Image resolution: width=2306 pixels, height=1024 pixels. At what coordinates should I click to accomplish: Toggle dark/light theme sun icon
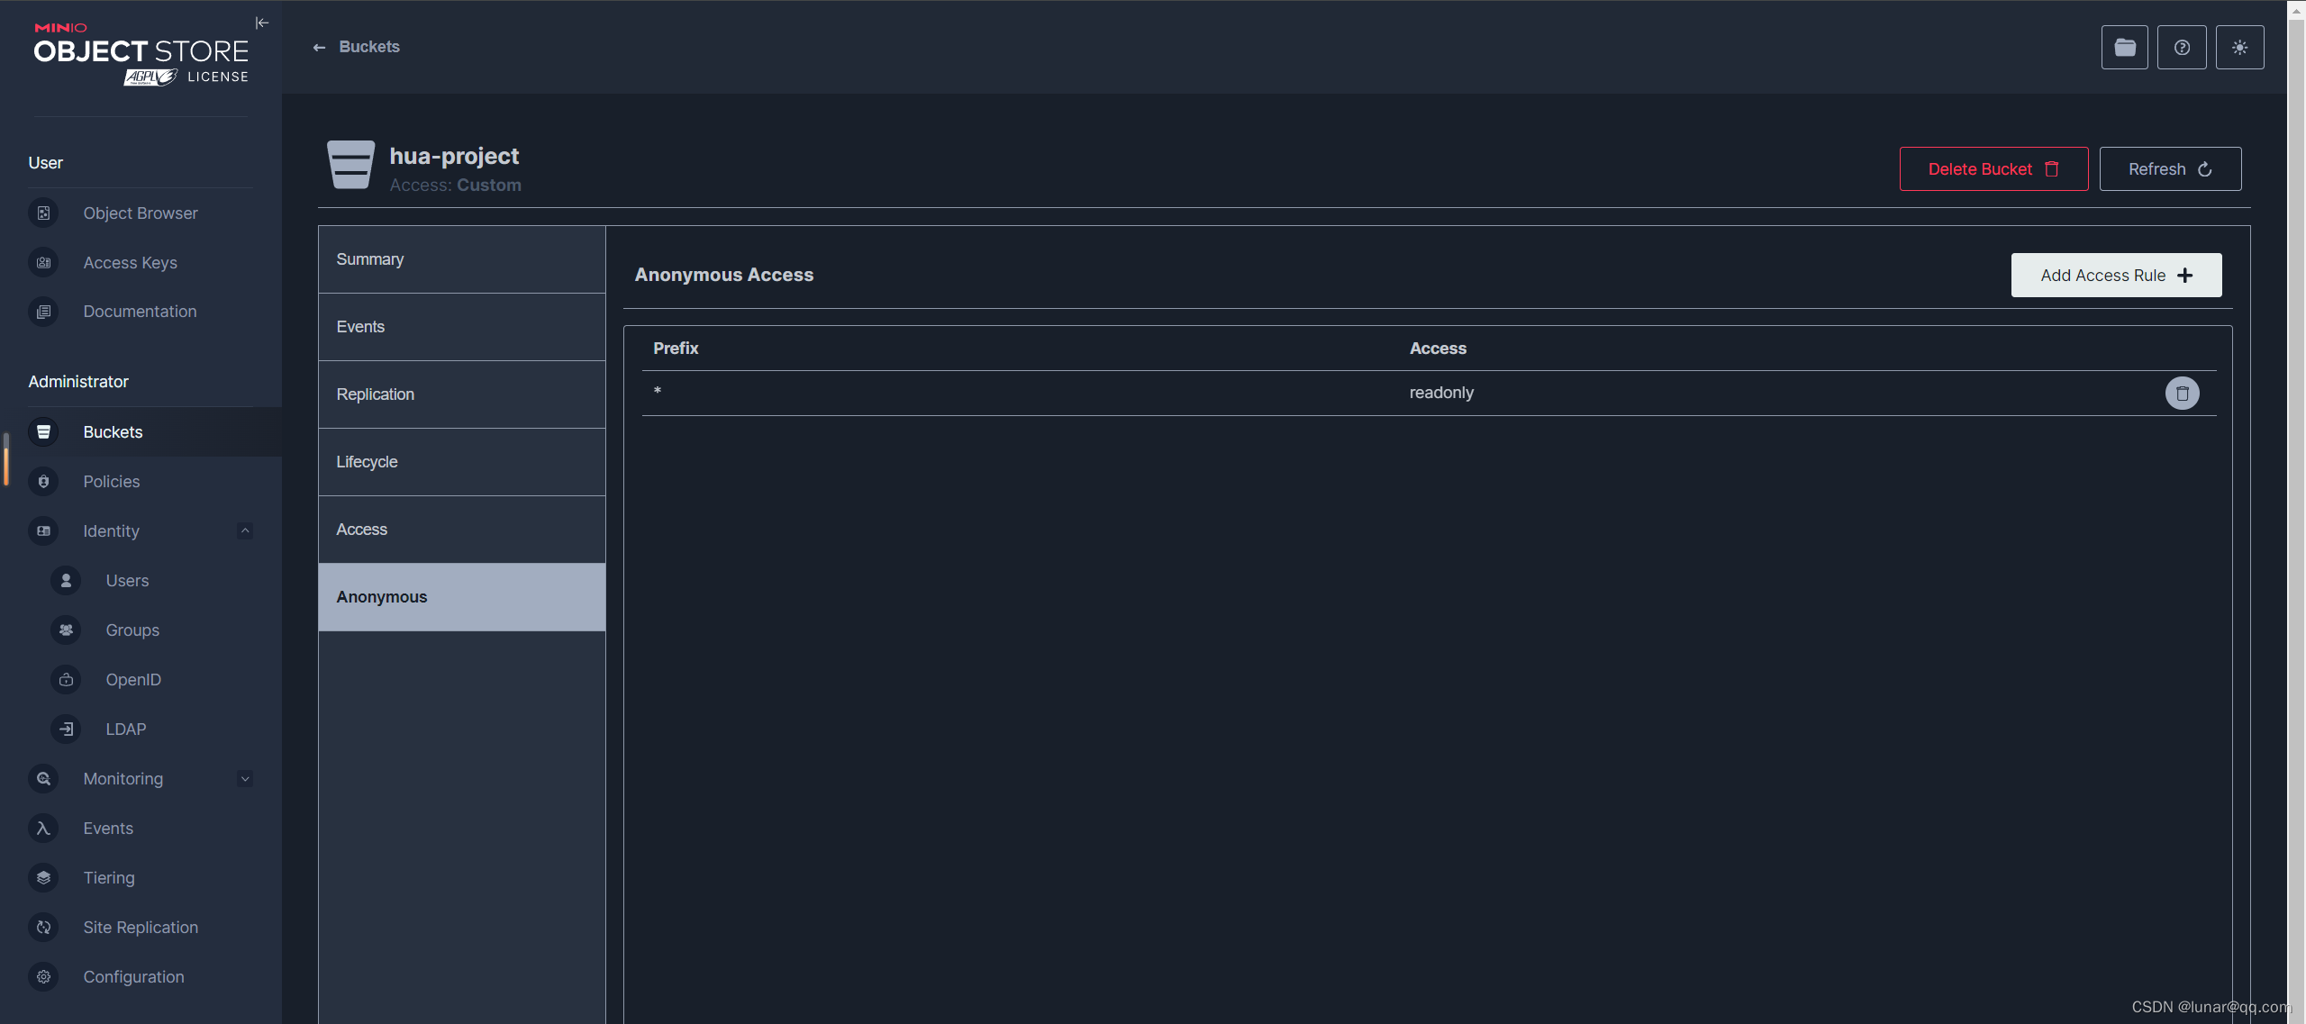tap(2239, 48)
